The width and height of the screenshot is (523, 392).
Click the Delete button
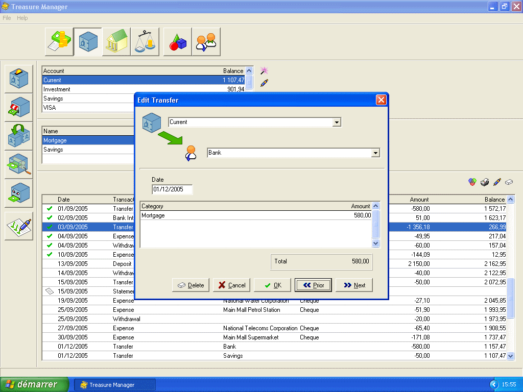[x=191, y=285]
